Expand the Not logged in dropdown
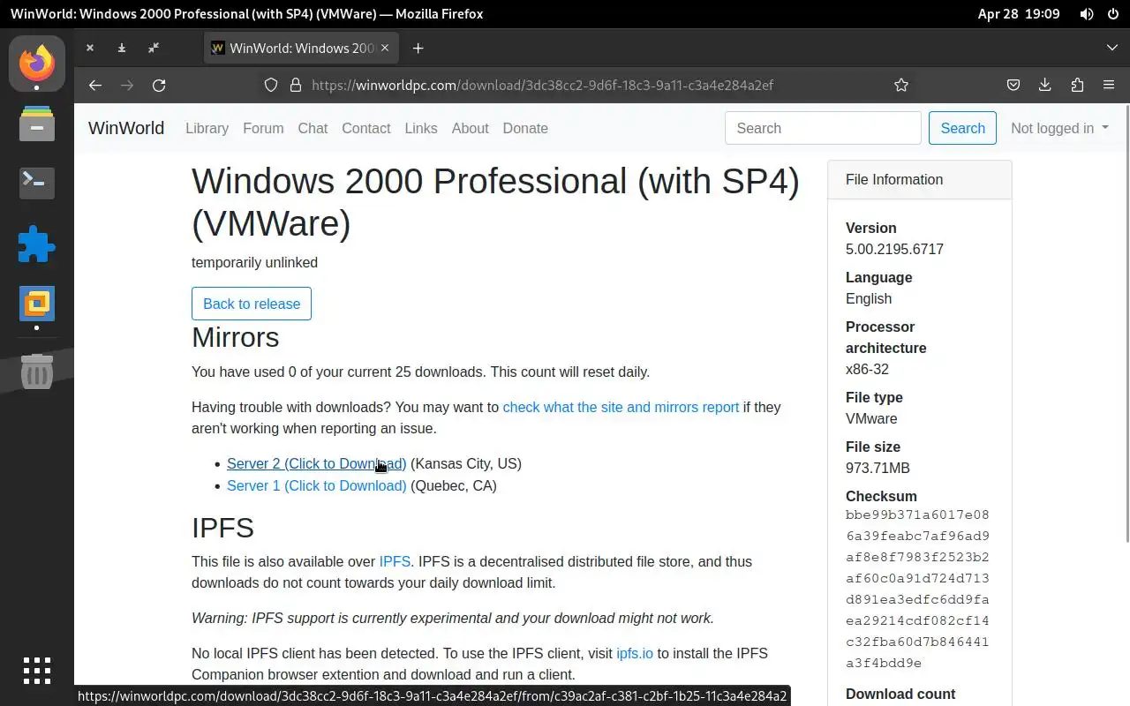Image resolution: width=1130 pixels, height=706 pixels. coord(1059,128)
